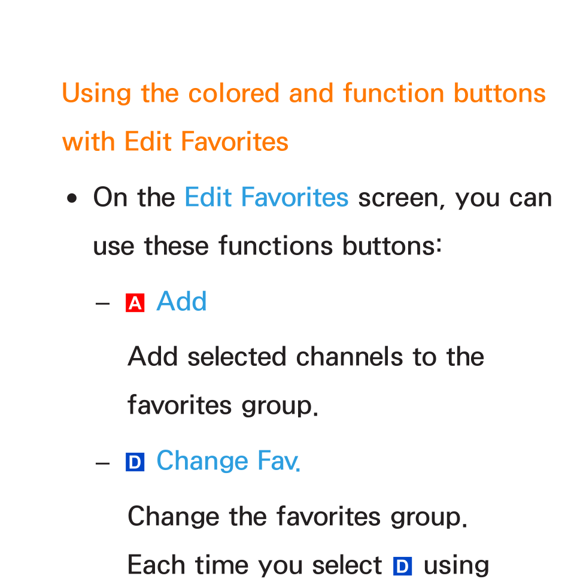The height and width of the screenshot is (585, 571).
Task: Select the blue 'Add' label
Action: coord(181,301)
